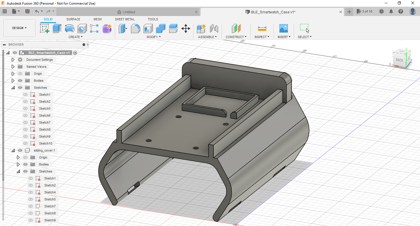Open the SELECT menu
The height and width of the screenshot is (226, 420).
304,37
